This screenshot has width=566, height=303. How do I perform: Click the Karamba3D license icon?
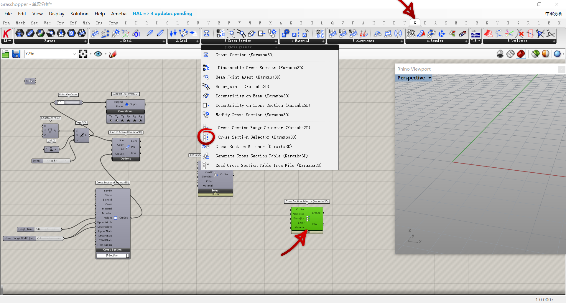pos(7,34)
